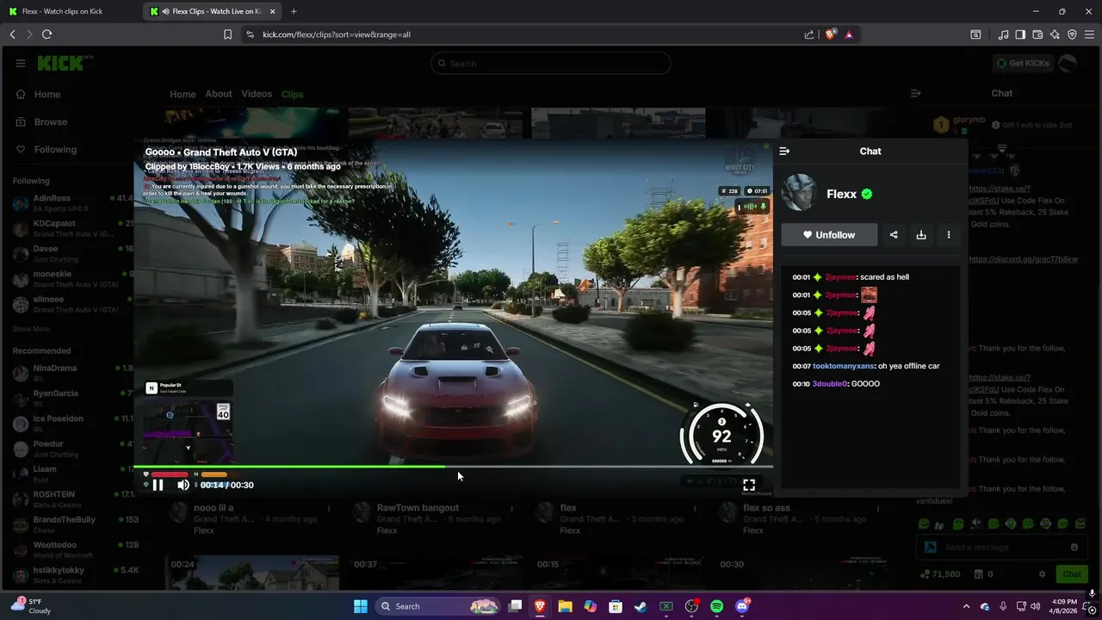Collapse the background stream chat
Screen dimensions: 1102x620
(915, 93)
